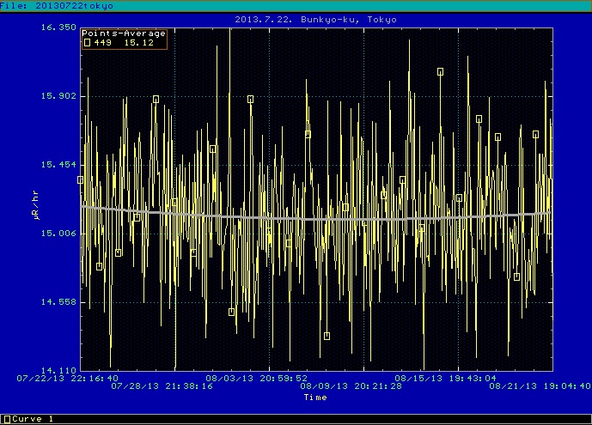Select the square marker nearest the legend box
Screen dimensions: 592x425
[156, 100]
